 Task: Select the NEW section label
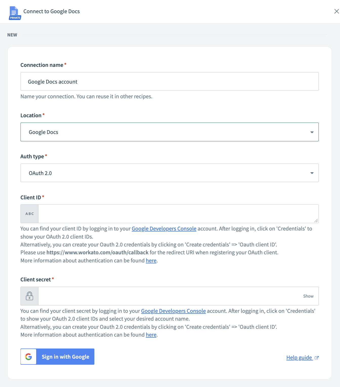tap(12, 35)
